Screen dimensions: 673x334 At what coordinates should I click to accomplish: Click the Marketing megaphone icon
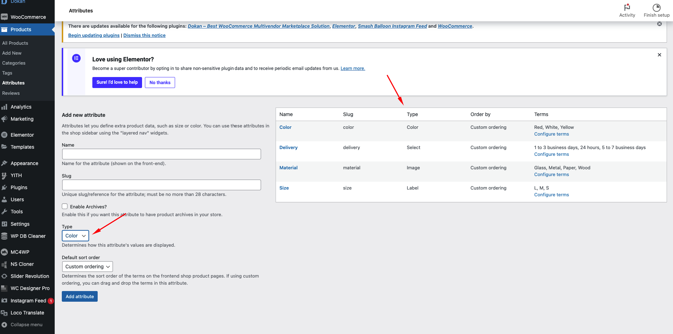pyautogui.click(x=4, y=119)
